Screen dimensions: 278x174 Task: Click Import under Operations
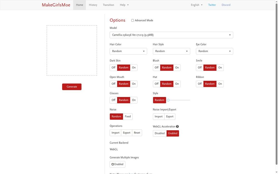[x=115, y=133]
